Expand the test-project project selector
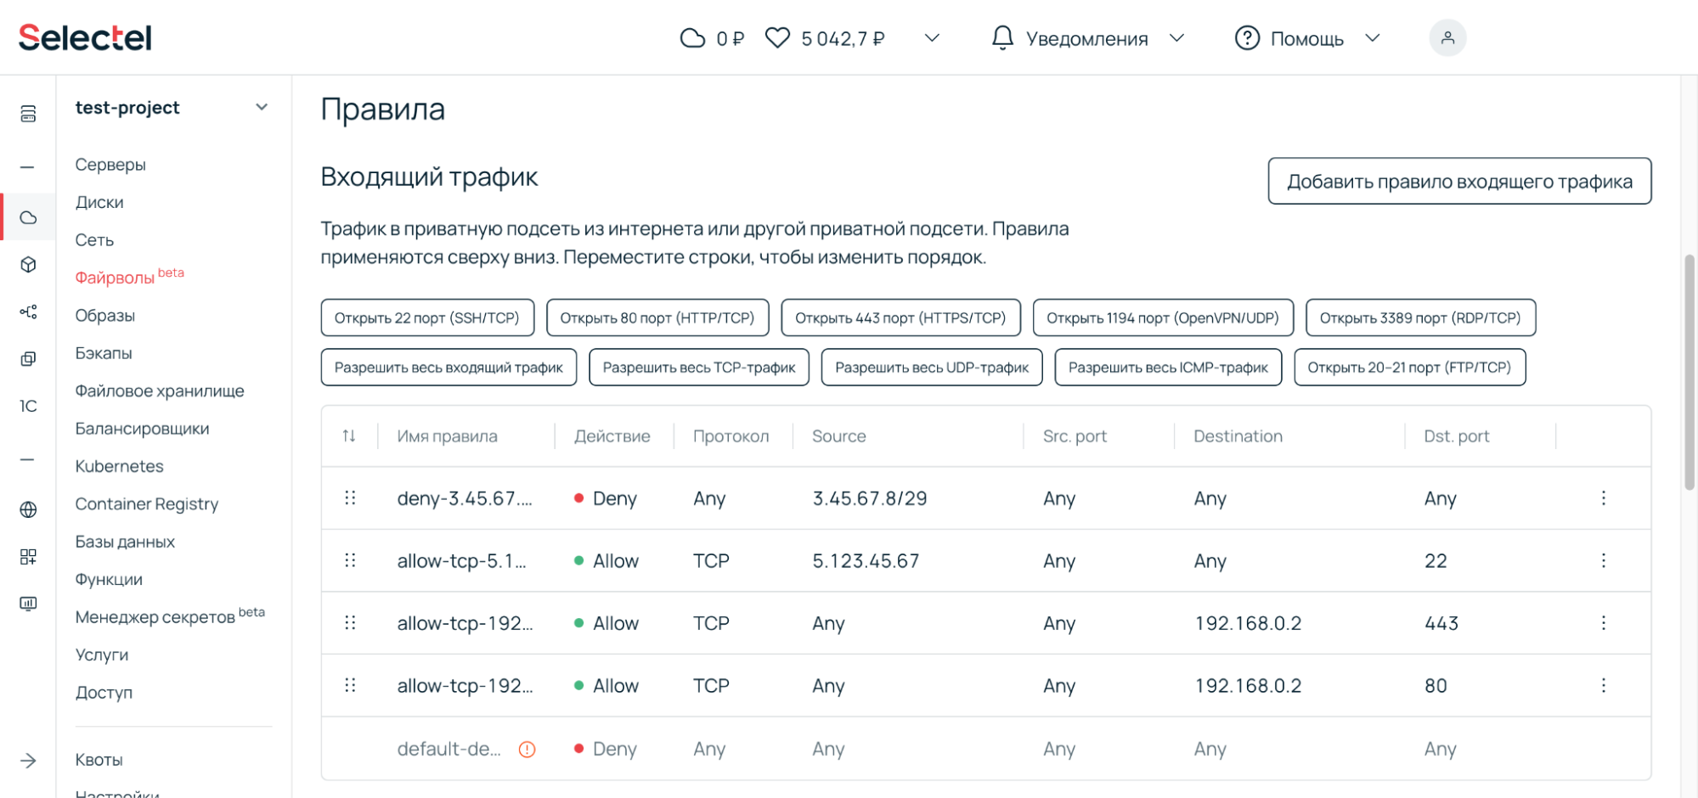This screenshot has width=1698, height=798. coord(262,107)
